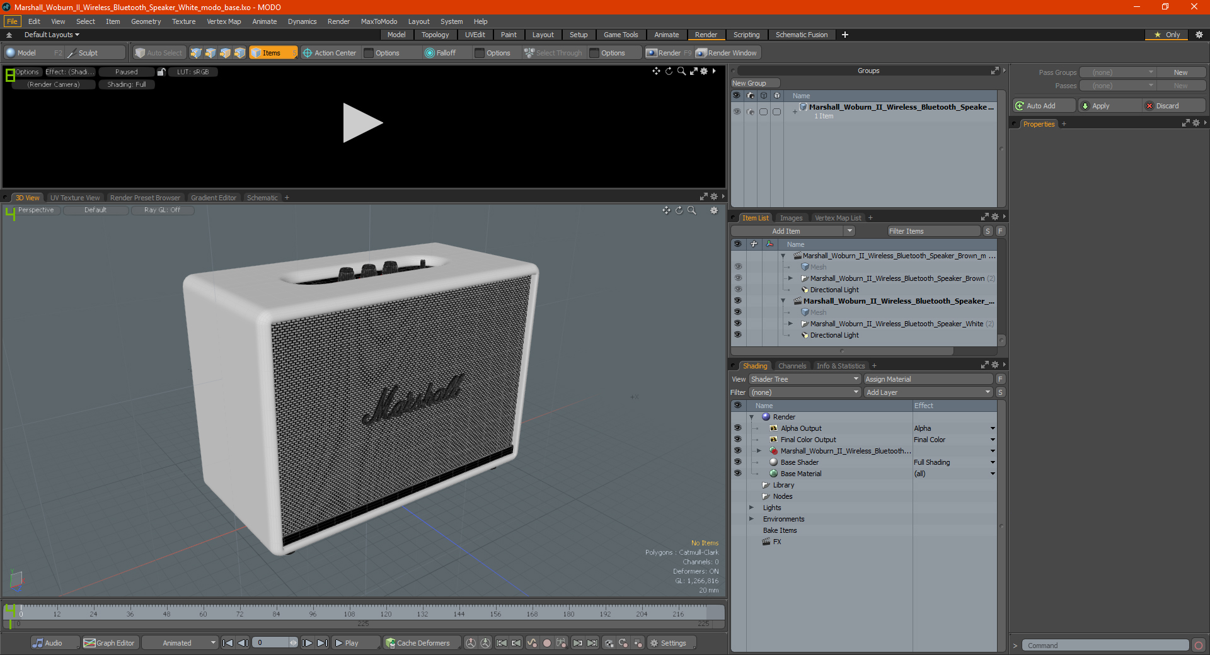Toggle visibility of Brown speaker group item
This screenshot has width=1210, height=655.
click(737, 278)
